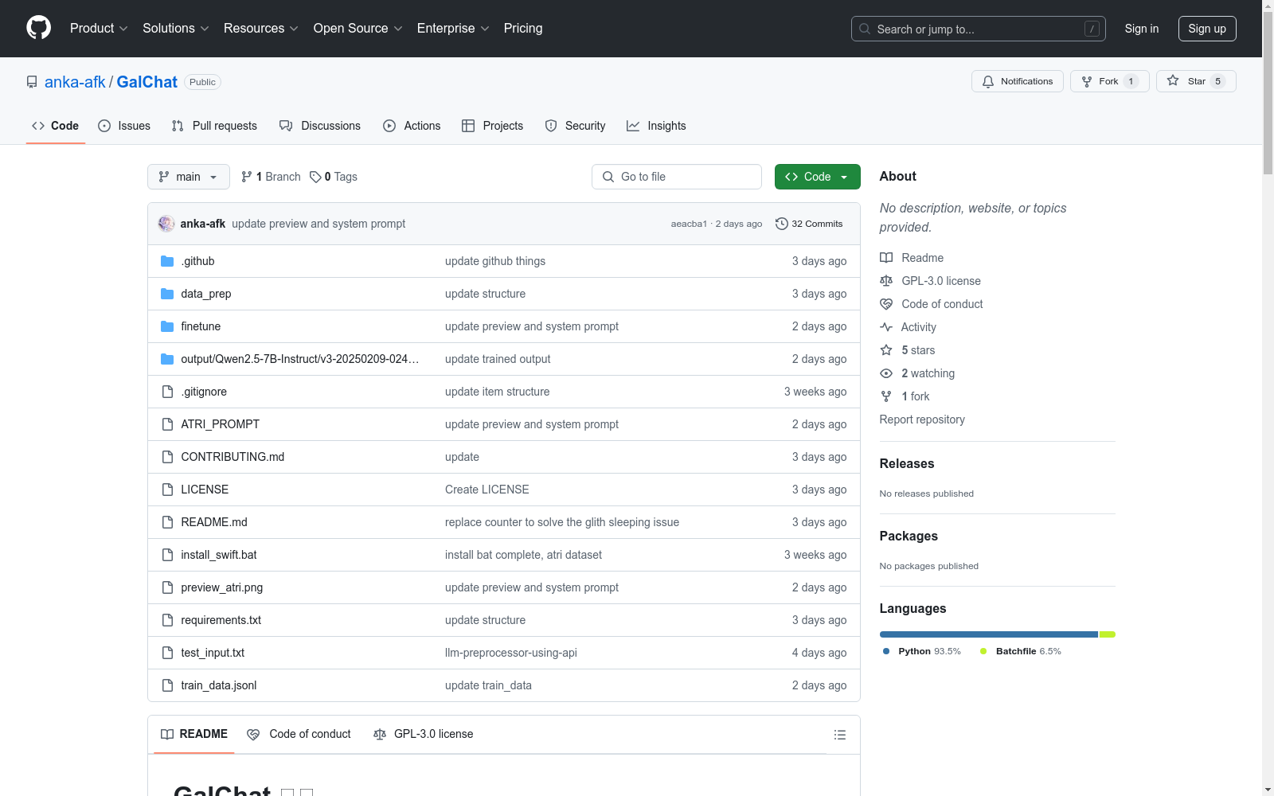The width and height of the screenshot is (1274, 796).
Task: Click the Code of conduct heart icon in About
Action: (x=886, y=304)
